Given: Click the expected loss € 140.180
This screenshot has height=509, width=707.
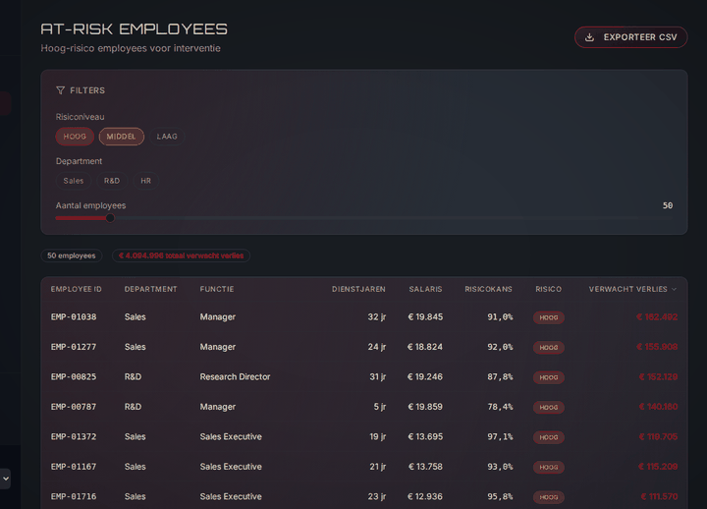Looking at the screenshot, I should (658, 407).
